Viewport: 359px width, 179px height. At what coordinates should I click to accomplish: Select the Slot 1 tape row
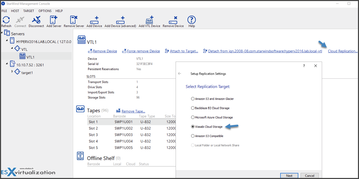click(x=131, y=122)
